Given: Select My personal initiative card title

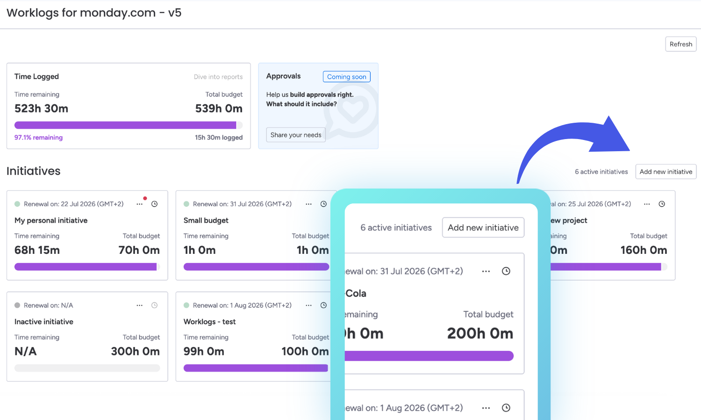Looking at the screenshot, I should [51, 220].
